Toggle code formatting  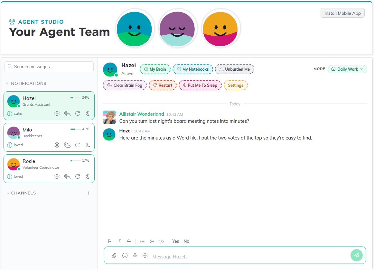click(x=161, y=241)
